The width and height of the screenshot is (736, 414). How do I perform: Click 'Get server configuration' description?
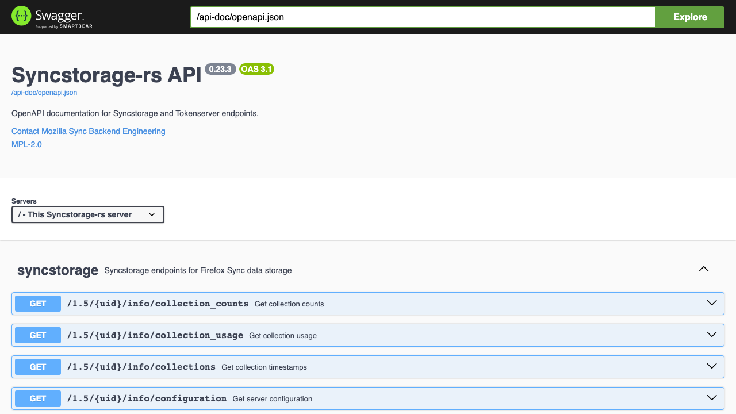[x=272, y=399]
